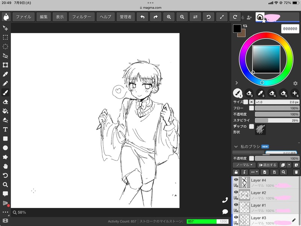Toggle fullscreen with expand arrows icon
This screenshot has height=226, width=301.
222,17
